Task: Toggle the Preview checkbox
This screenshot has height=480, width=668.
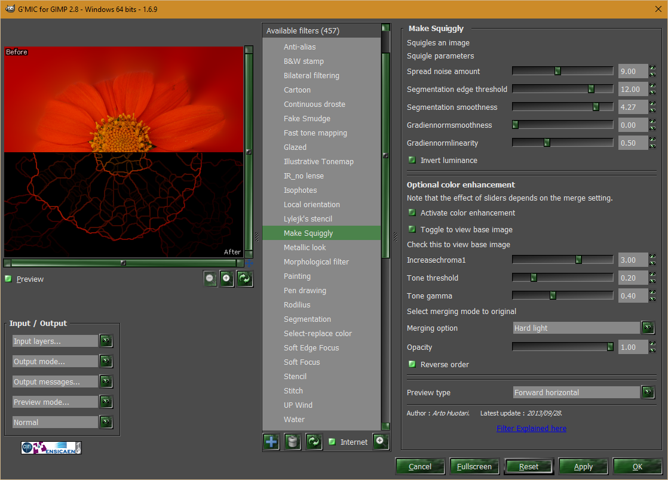Action: pyautogui.click(x=8, y=279)
